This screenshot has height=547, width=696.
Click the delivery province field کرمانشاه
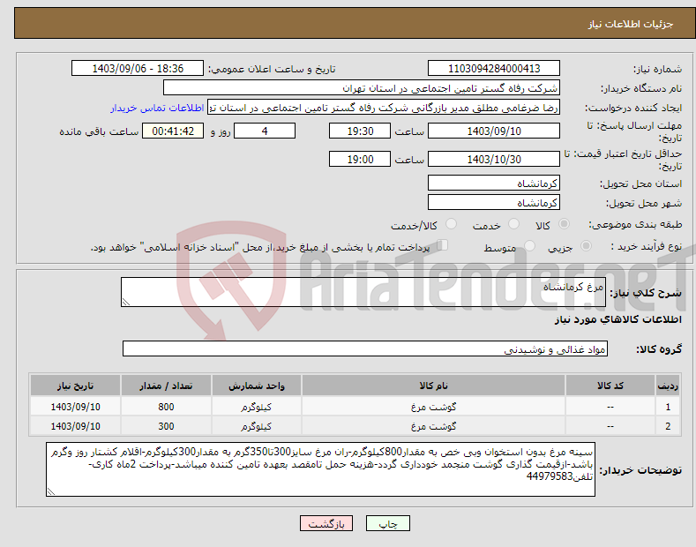(494, 183)
